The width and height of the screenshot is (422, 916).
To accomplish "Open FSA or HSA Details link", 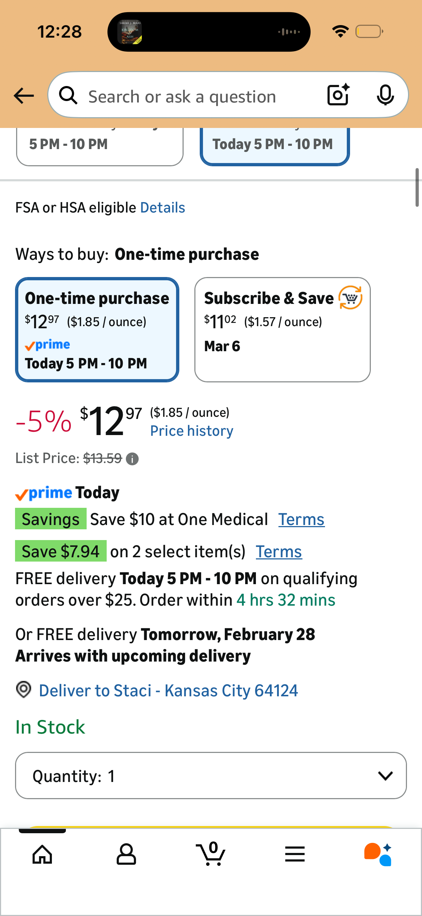I will tap(163, 208).
